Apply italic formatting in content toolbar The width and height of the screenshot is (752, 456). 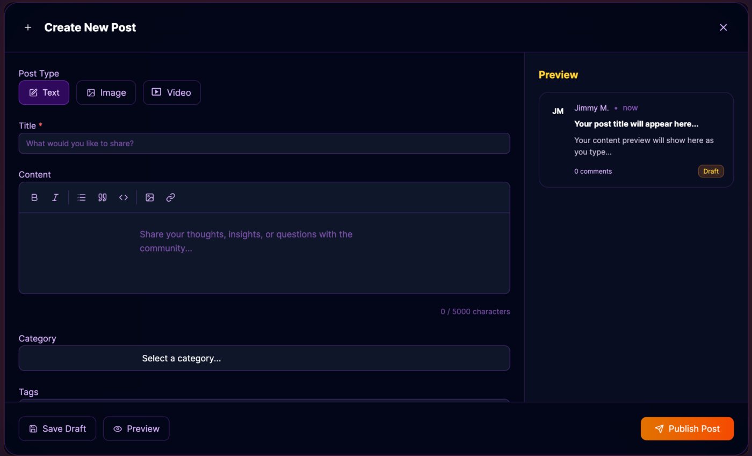[55, 197]
